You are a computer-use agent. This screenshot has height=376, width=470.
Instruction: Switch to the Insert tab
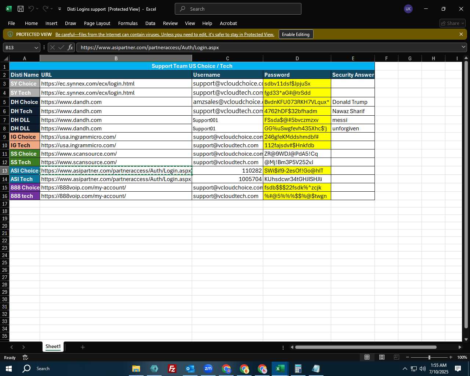(x=51, y=23)
